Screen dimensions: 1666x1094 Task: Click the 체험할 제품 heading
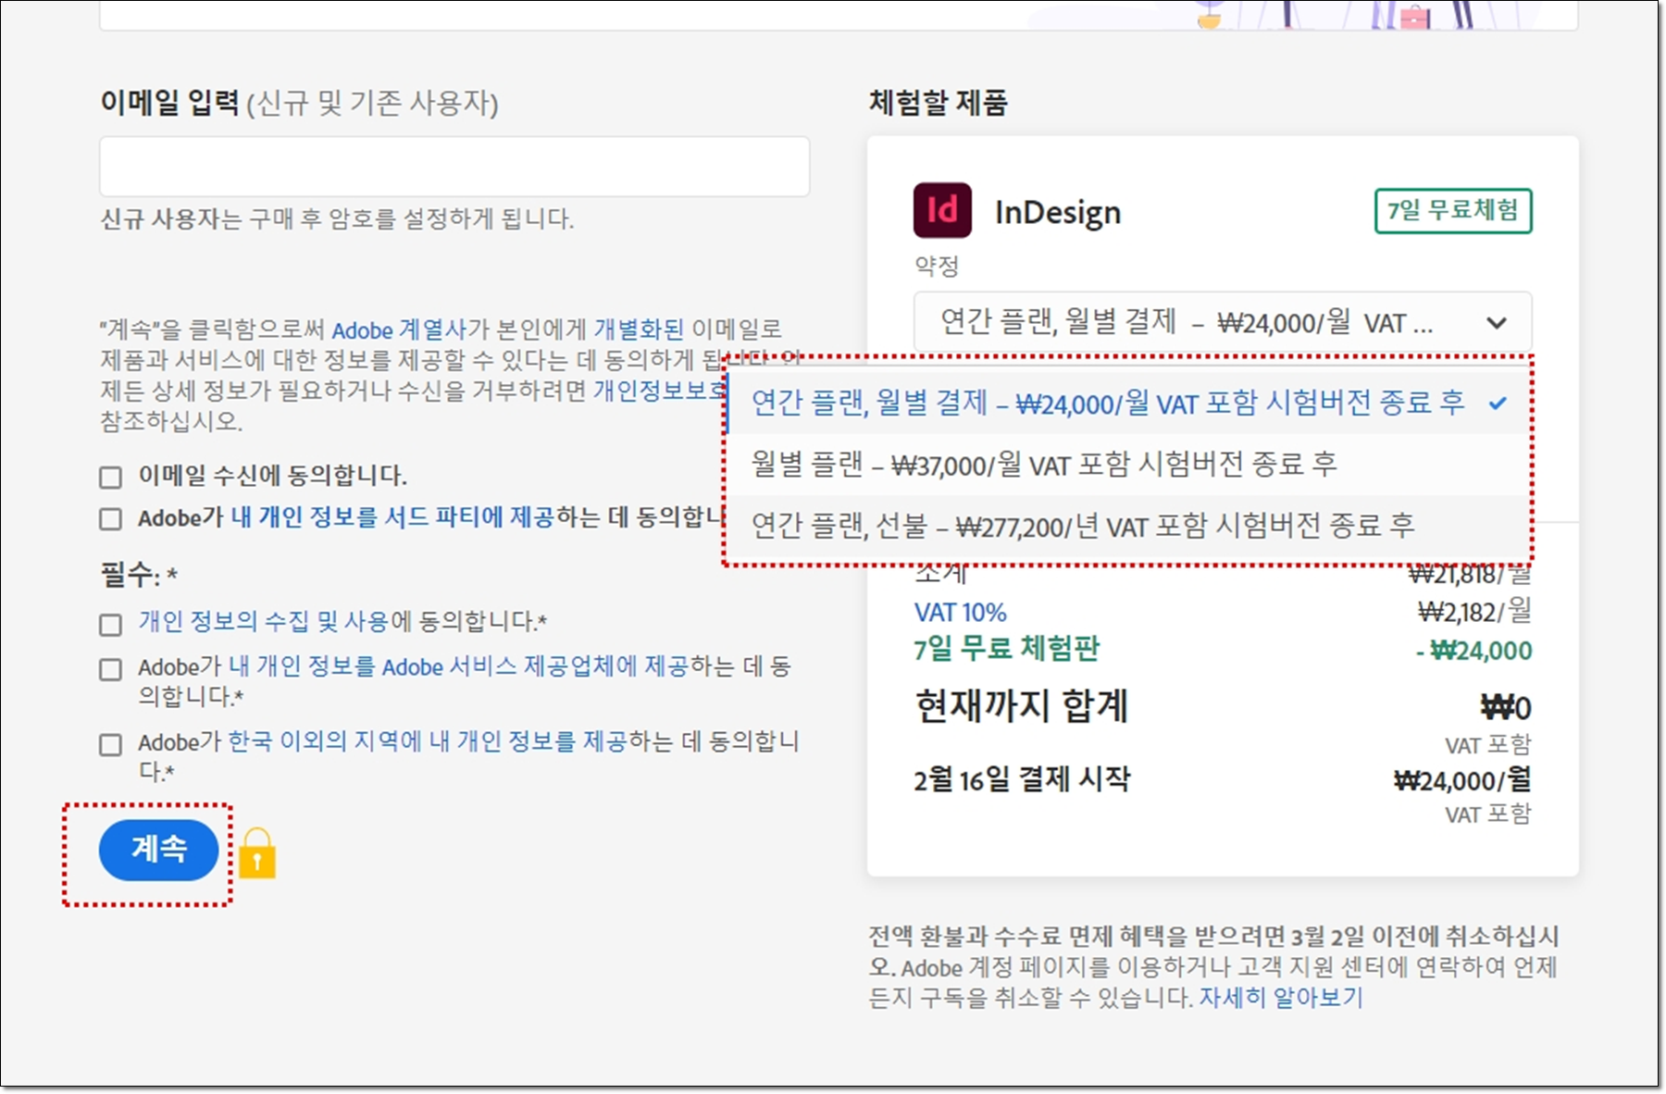pos(938,103)
